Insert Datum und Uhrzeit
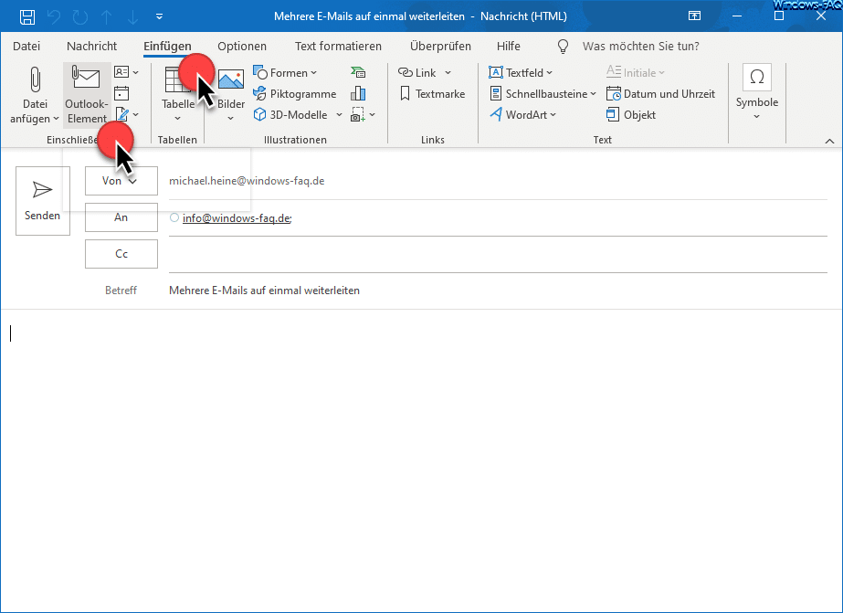This screenshot has height=613, width=843. pyautogui.click(x=660, y=93)
